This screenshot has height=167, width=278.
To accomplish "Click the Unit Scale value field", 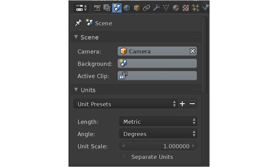I will click(158, 146).
